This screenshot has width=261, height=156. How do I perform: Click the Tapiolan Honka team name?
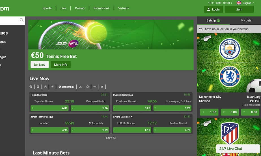44,101
